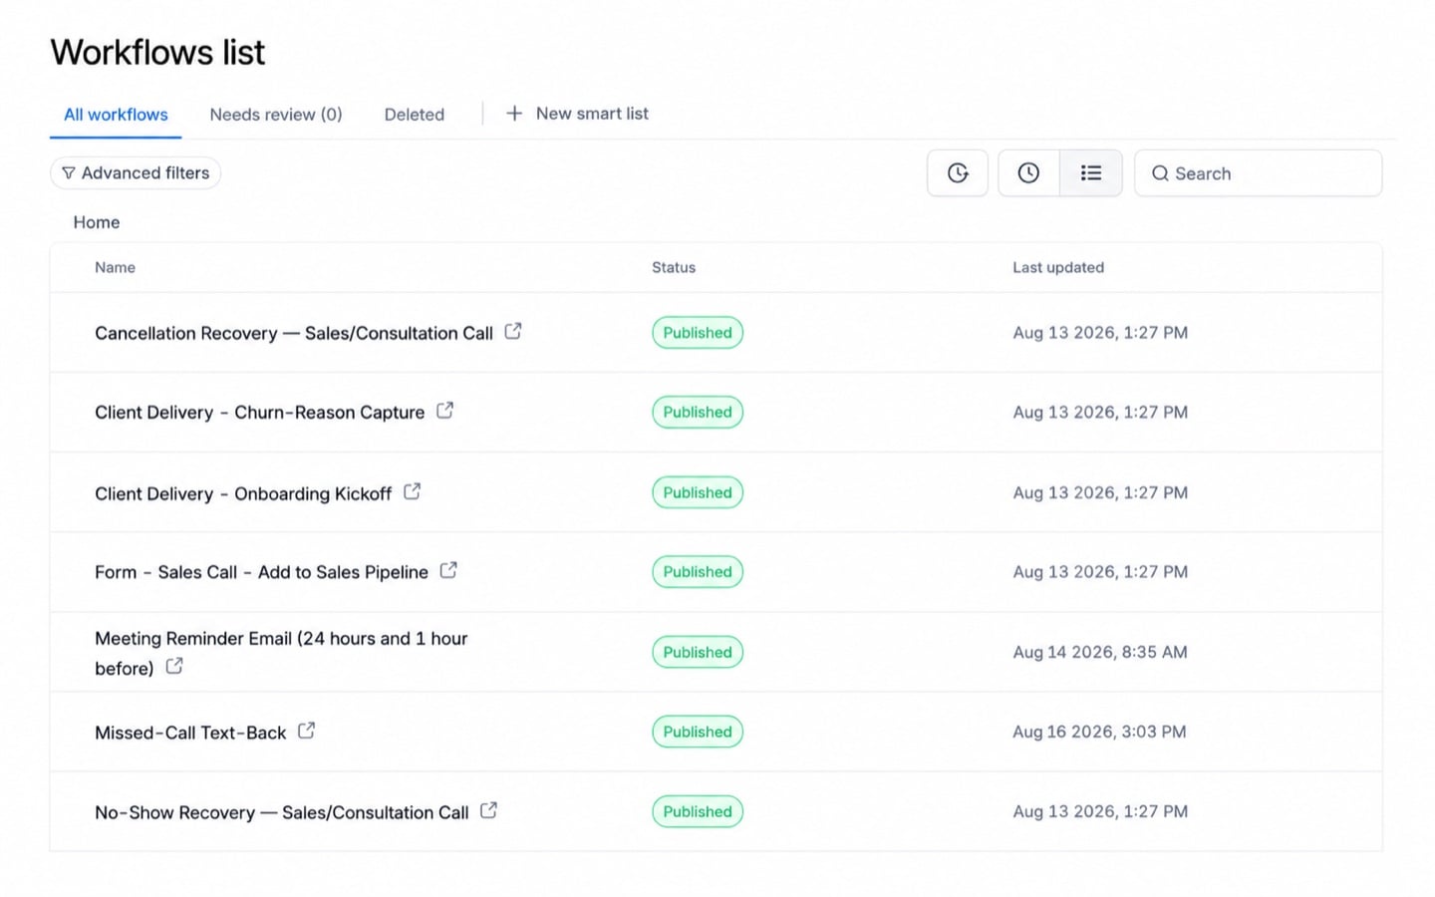
Task: Open Meeting Reminder Email external link icon
Action: click(174, 666)
